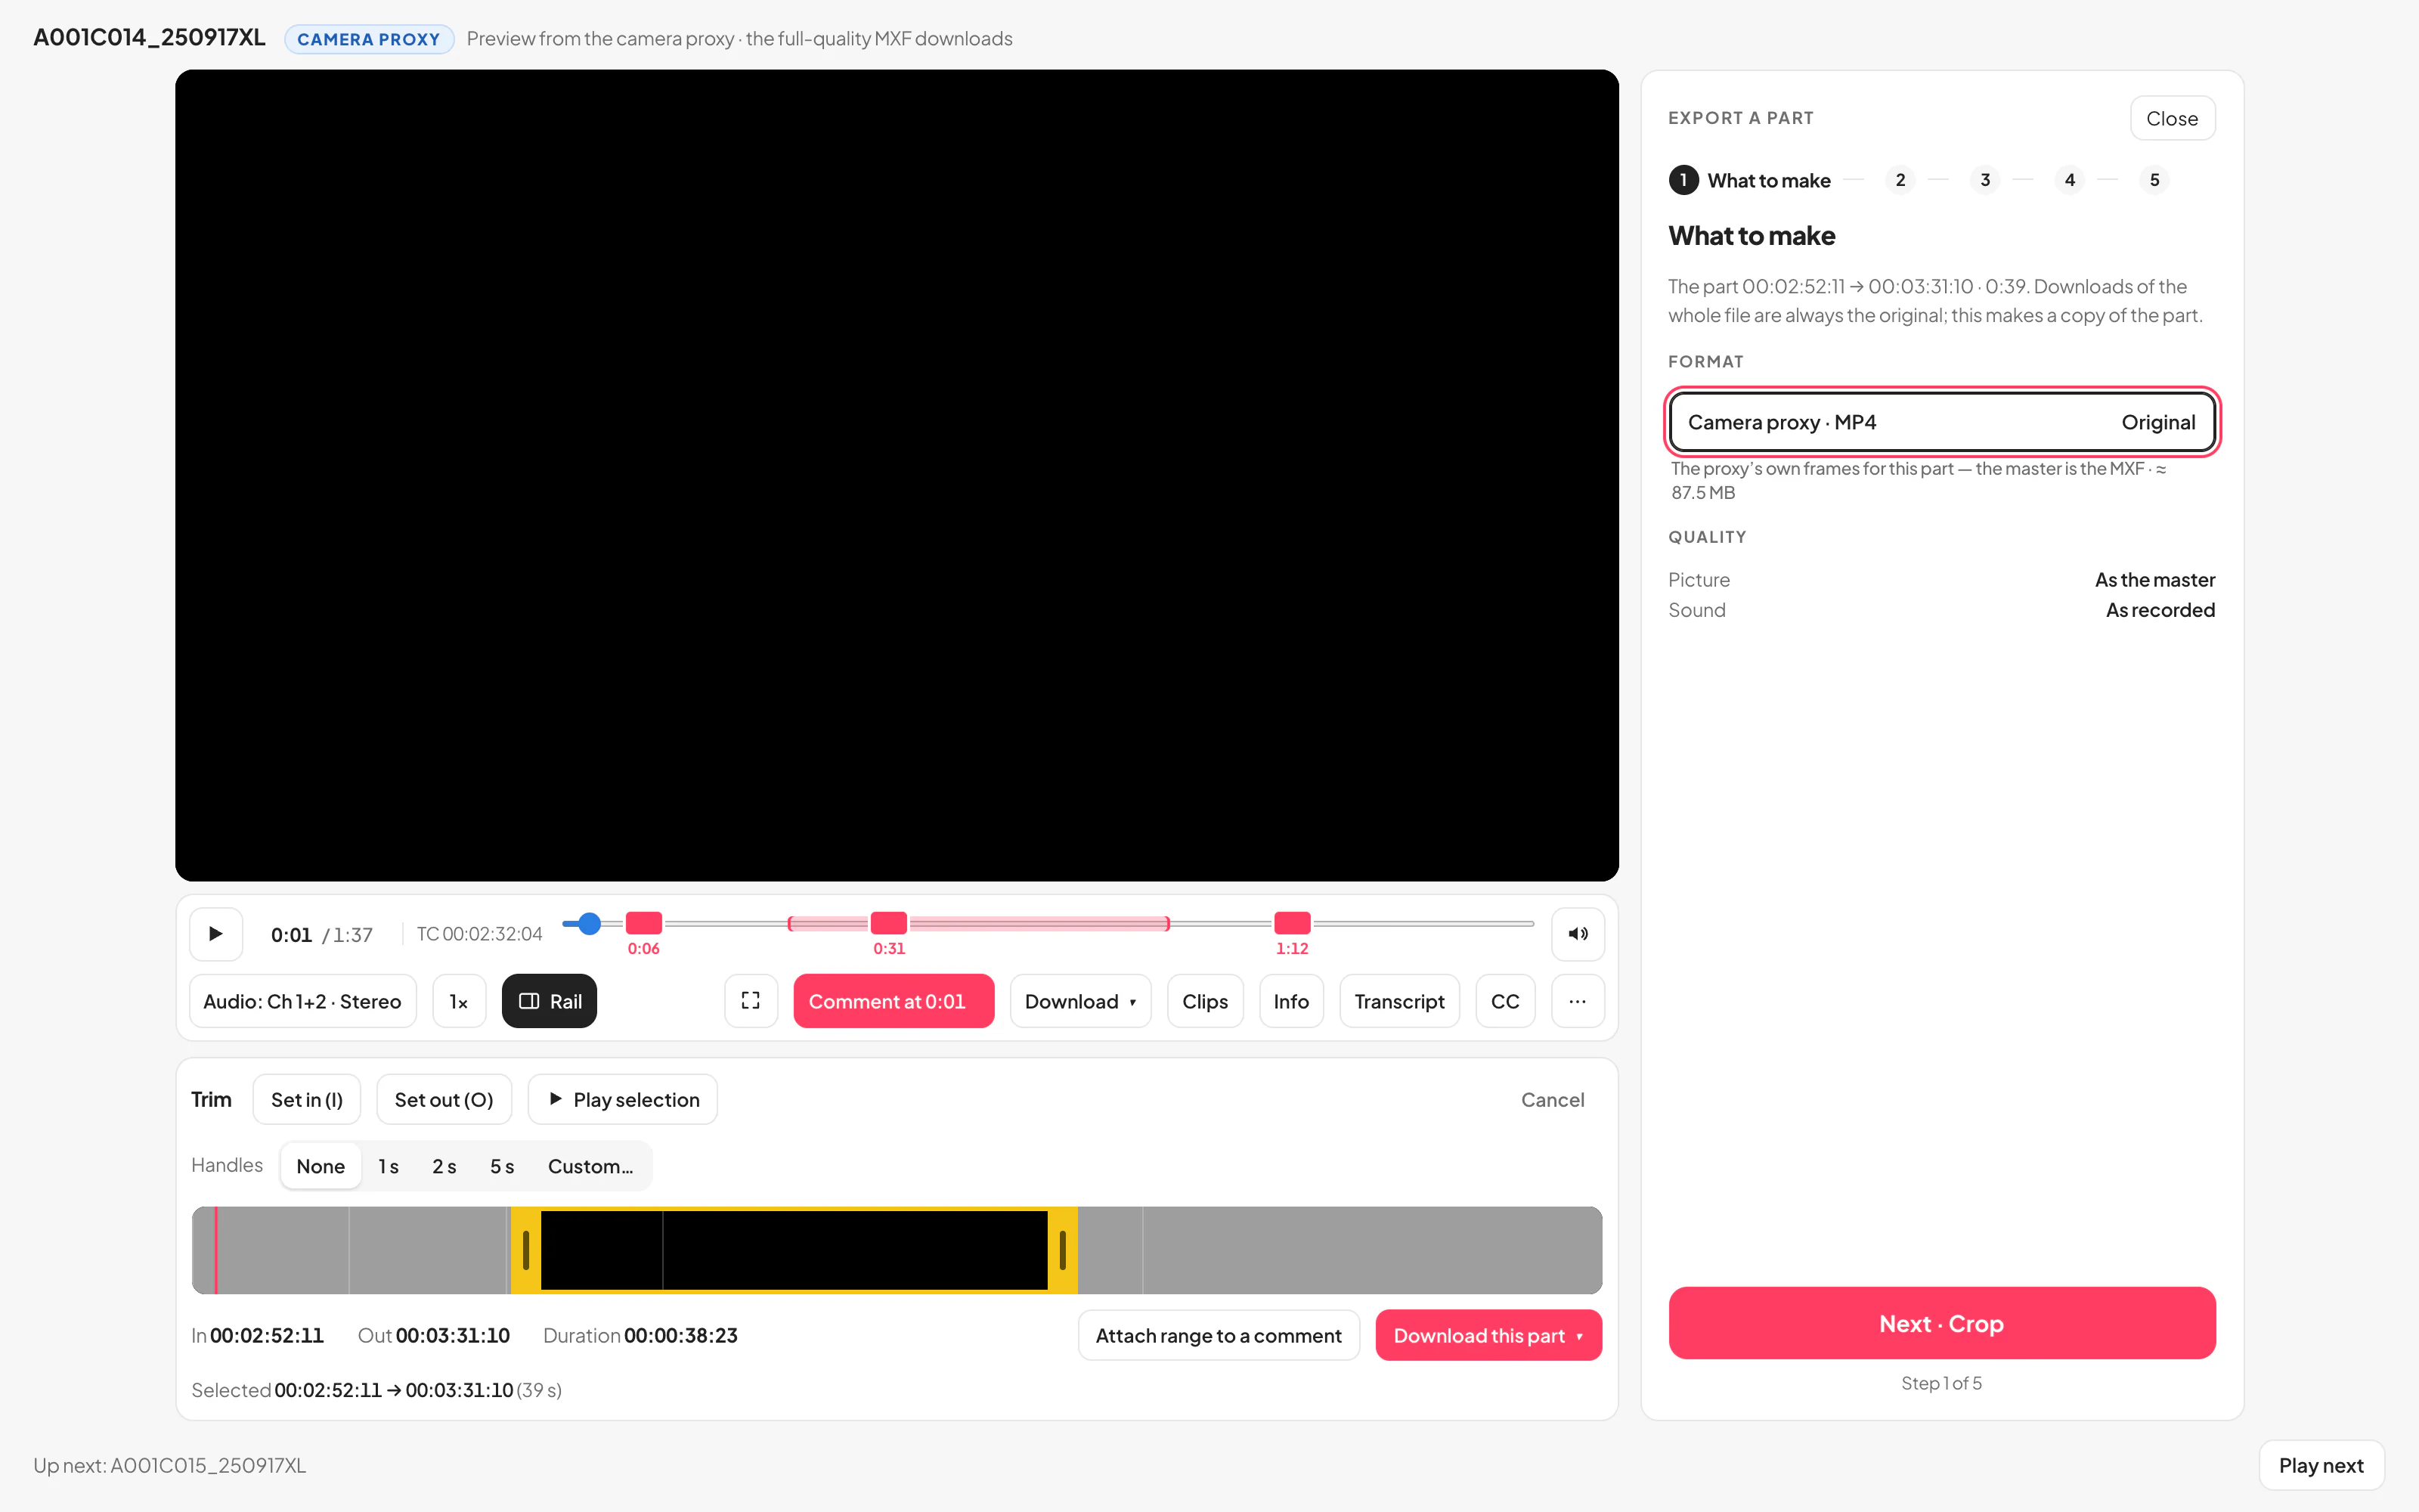This screenshot has height=1512, width=2419.
Task: Select 5 s handles
Action: click(x=502, y=1166)
